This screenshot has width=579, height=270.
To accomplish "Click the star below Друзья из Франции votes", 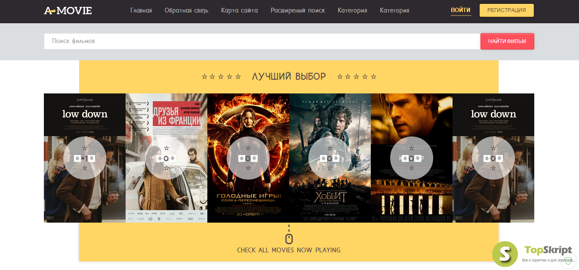I will point(166,168).
